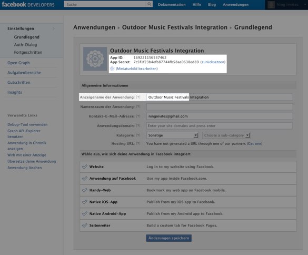Select Auth-Dialog in the settings sidebar

(26, 45)
